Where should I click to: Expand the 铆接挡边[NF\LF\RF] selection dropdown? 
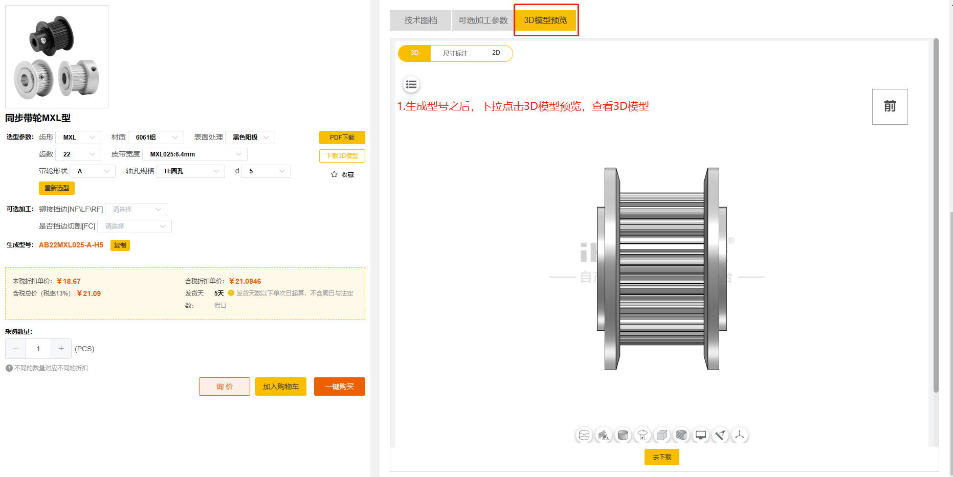point(136,209)
